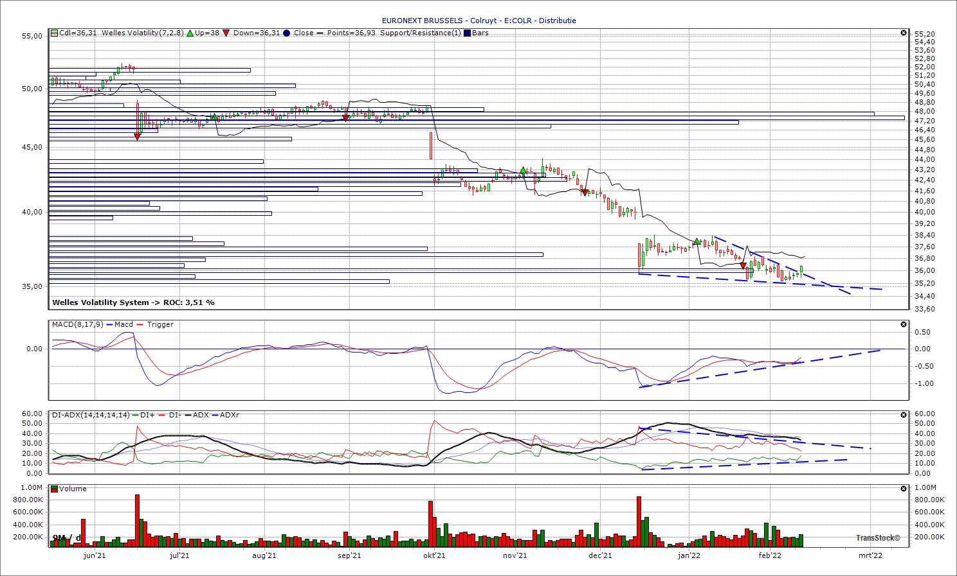Click the dark blue Bars legend square

[x=467, y=33]
